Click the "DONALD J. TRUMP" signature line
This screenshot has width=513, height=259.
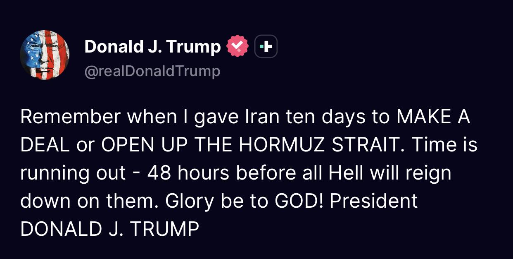pos(109,229)
